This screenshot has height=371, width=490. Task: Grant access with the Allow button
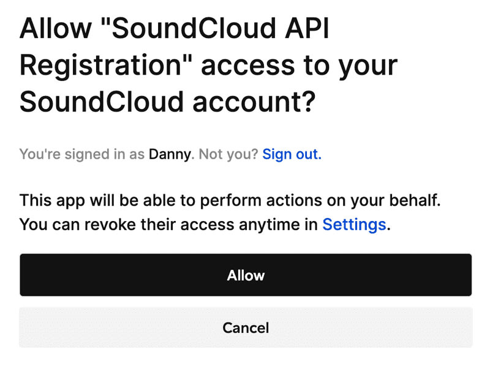246,275
